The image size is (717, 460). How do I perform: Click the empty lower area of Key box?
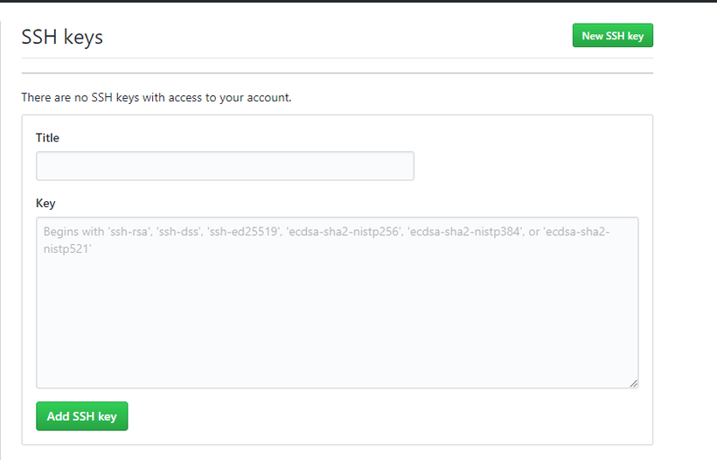338,329
